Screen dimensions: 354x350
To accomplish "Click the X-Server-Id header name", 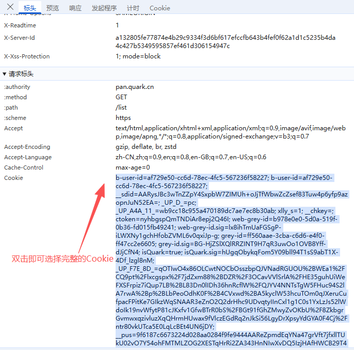I will pyautogui.click(x=20, y=38).
